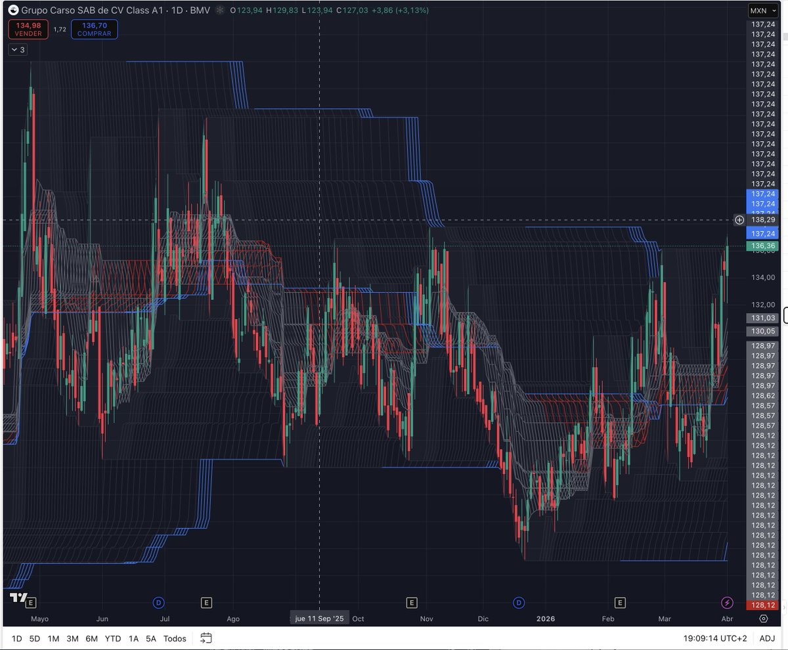Viewport: 788px width, 650px height.
Task: Select the 1D time range
Action: (x=17, y=638)
